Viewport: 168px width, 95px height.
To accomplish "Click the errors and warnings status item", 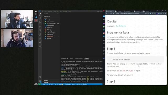I will pos(51,84).
